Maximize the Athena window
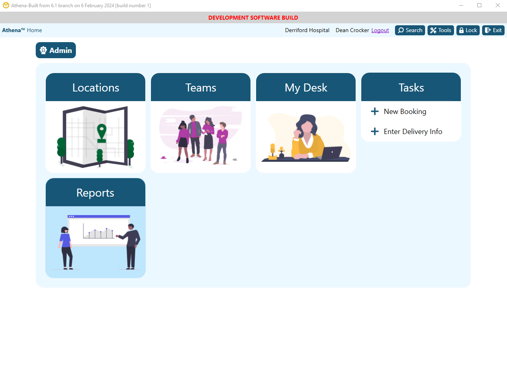 coord(479,6)
